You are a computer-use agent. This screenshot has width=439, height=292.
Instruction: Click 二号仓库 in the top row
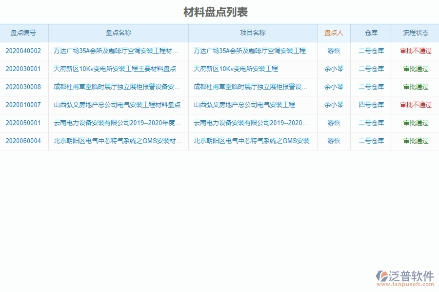(371, 51)
